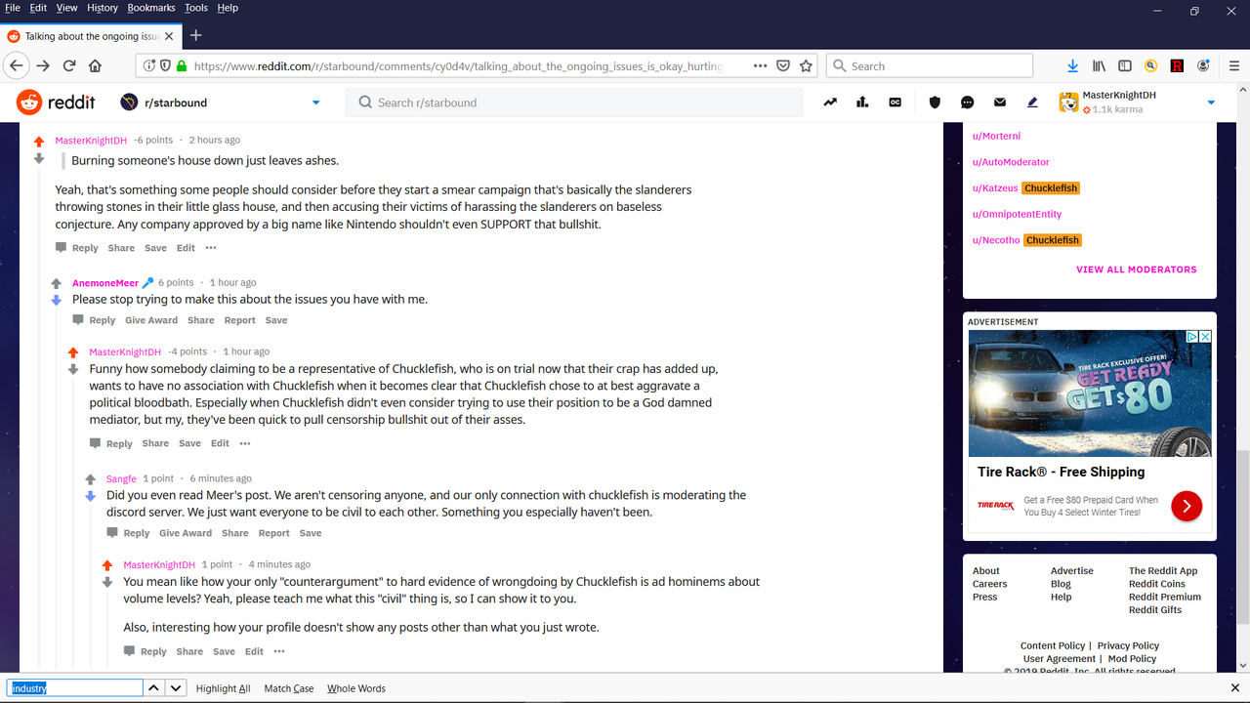
Task: Open the Tools menu
Action: (196, 8)
